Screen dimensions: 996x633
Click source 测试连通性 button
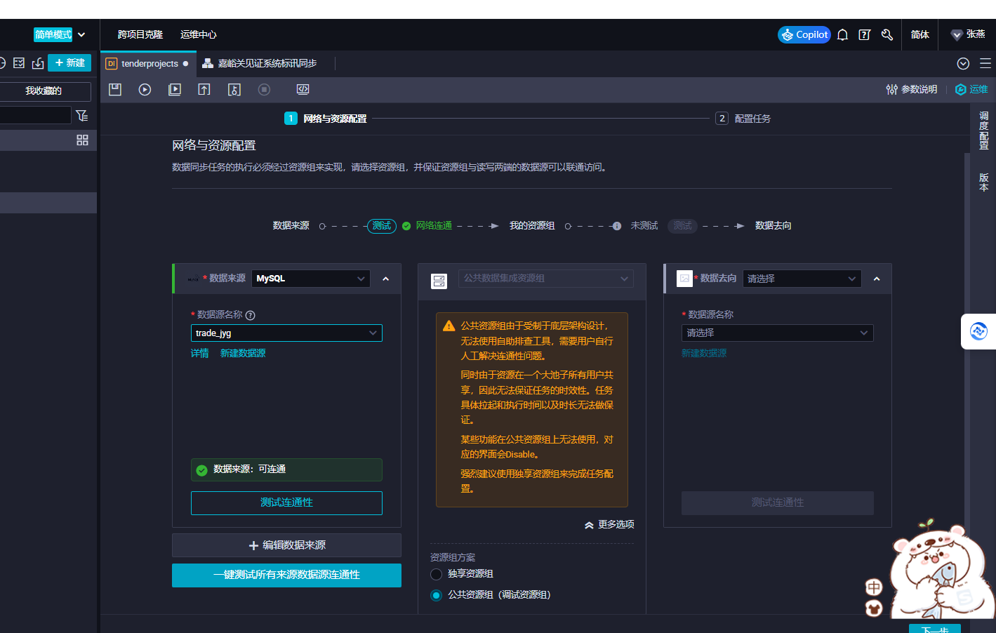click(286, 502)
